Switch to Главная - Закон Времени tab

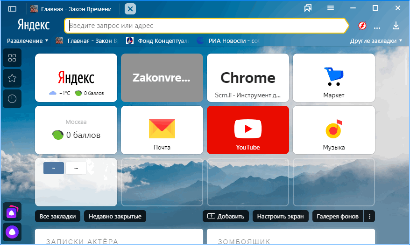coord(71,9)
